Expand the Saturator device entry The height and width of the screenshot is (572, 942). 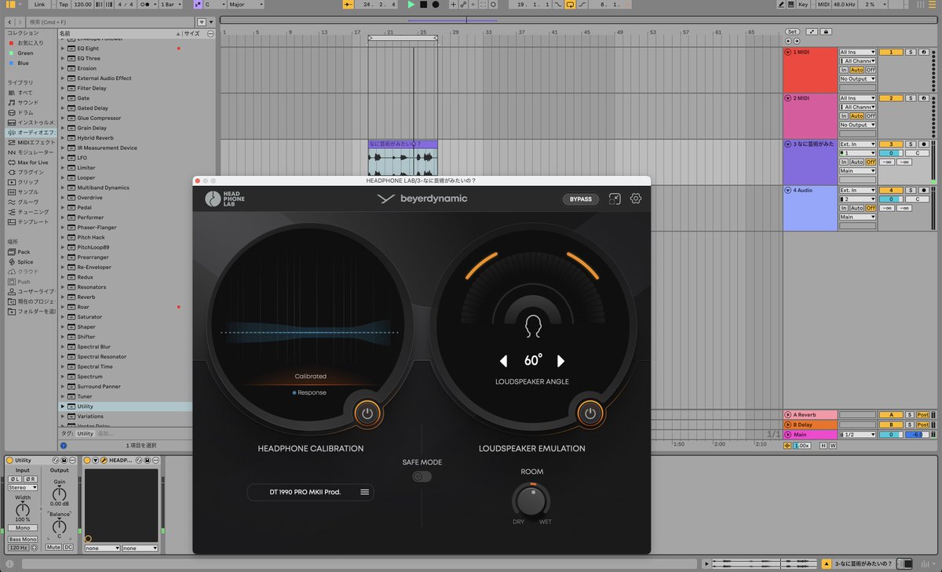pos(63,317)
